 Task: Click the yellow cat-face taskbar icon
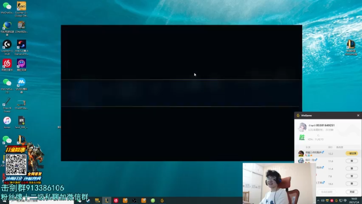(97, 201)
